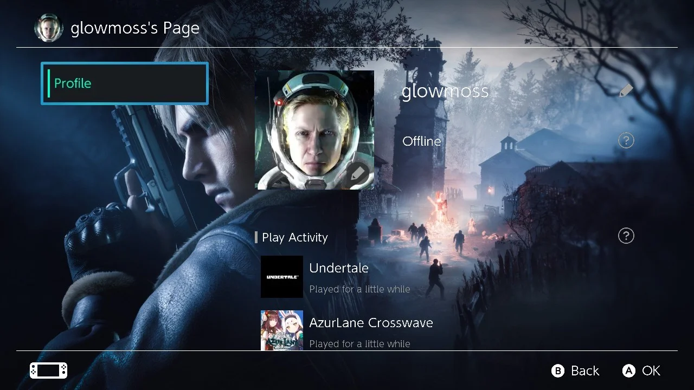Edit the glowmoss nickname with pencil icon
This screenshot has height=390, width=694.
pyautogui.click(x=626, y=90)
